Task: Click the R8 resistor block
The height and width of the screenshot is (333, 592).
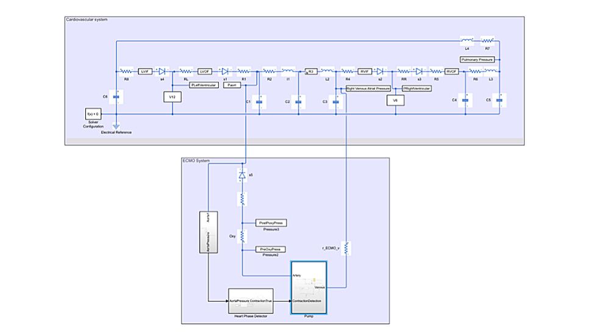Action: tap(126, 71)
